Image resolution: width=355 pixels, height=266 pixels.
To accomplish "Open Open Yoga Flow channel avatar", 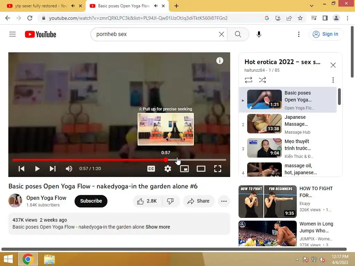I will (15, 201).
